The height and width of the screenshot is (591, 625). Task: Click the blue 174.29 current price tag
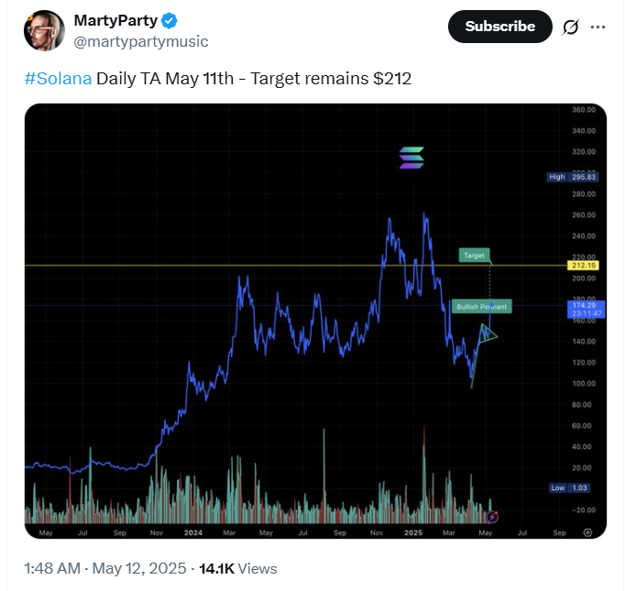pos(586,309)
